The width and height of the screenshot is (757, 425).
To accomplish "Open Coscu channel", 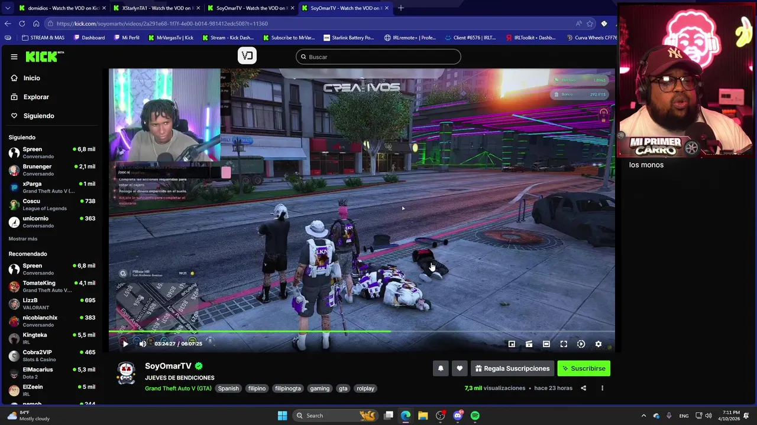I will click(x=52, y=204).
